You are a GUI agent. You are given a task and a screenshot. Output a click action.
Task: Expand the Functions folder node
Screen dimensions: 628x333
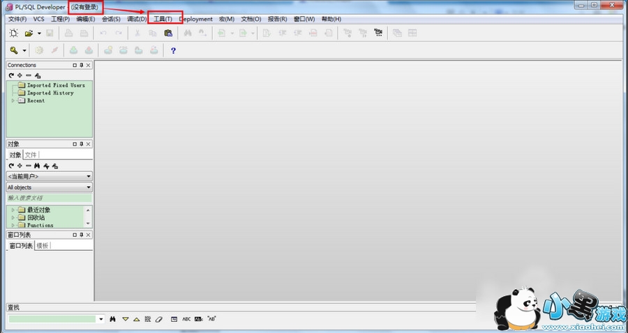[x=13, y=225]
